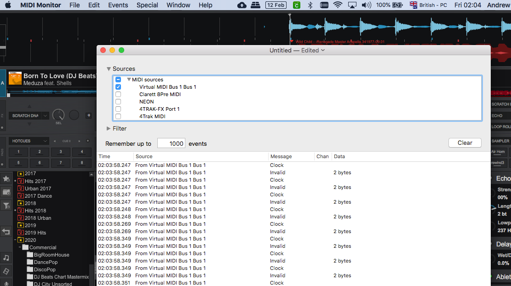The height and width of the screenshot is (286, 511).
Task: Open the volume control in menu bar
Action: 366,5
